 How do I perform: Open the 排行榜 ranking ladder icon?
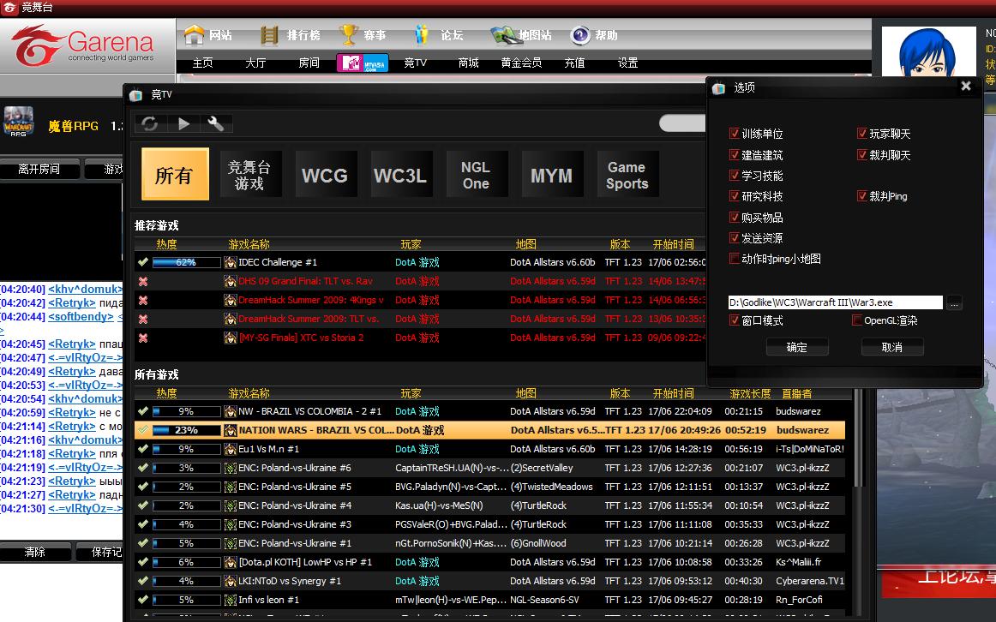pyautogui.click(x=270, y=35)
